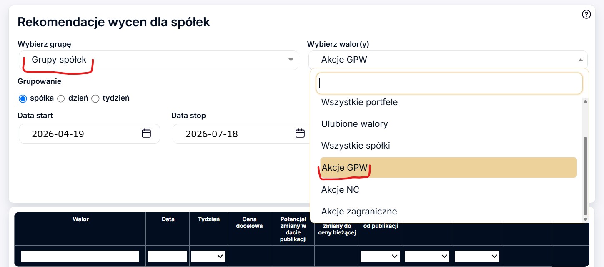Choose Ulubione walory from the list

coord(448,124)
